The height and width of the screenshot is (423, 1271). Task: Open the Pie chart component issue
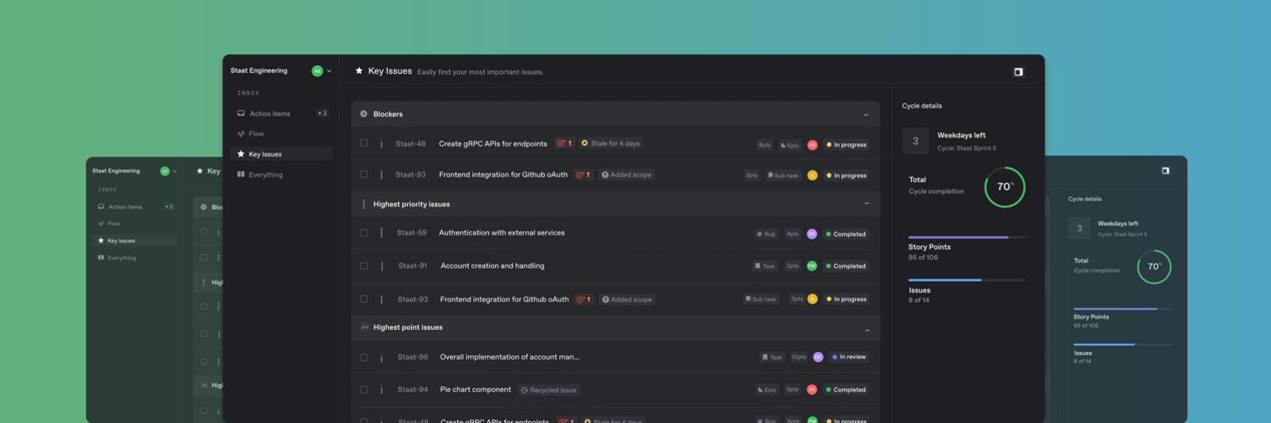pyautogui.click(x=475, y=390)
